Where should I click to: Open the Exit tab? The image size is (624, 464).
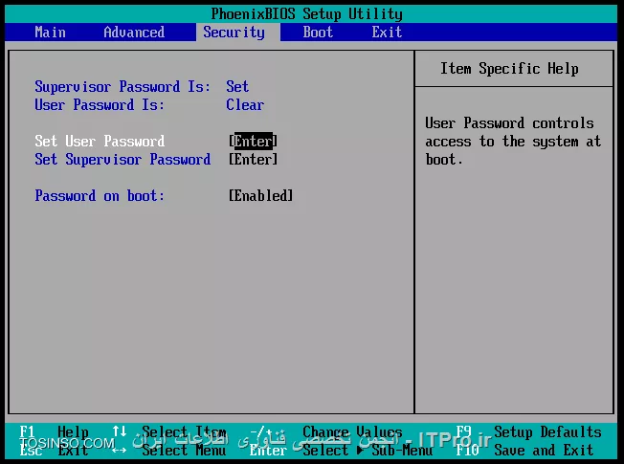coord(387,33)
